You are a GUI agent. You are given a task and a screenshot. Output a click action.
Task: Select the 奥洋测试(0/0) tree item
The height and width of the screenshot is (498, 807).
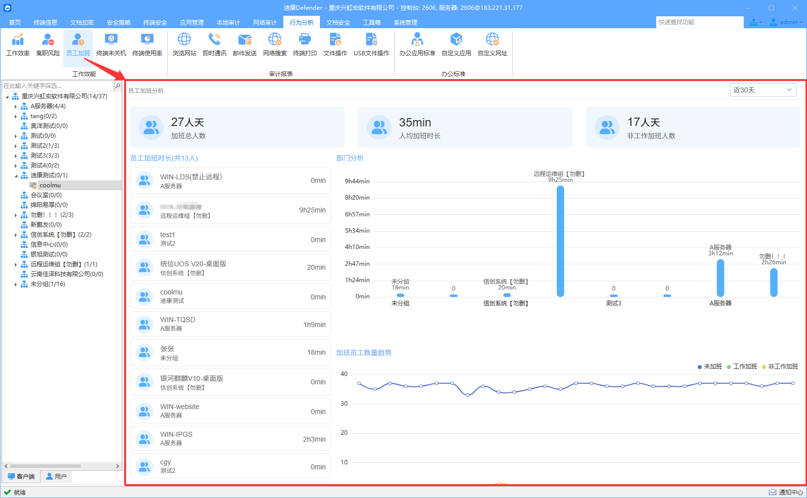(x=49, y=126)
